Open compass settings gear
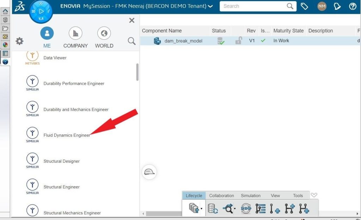Screen dimensions: 361x220 click(x=20, y=41)
